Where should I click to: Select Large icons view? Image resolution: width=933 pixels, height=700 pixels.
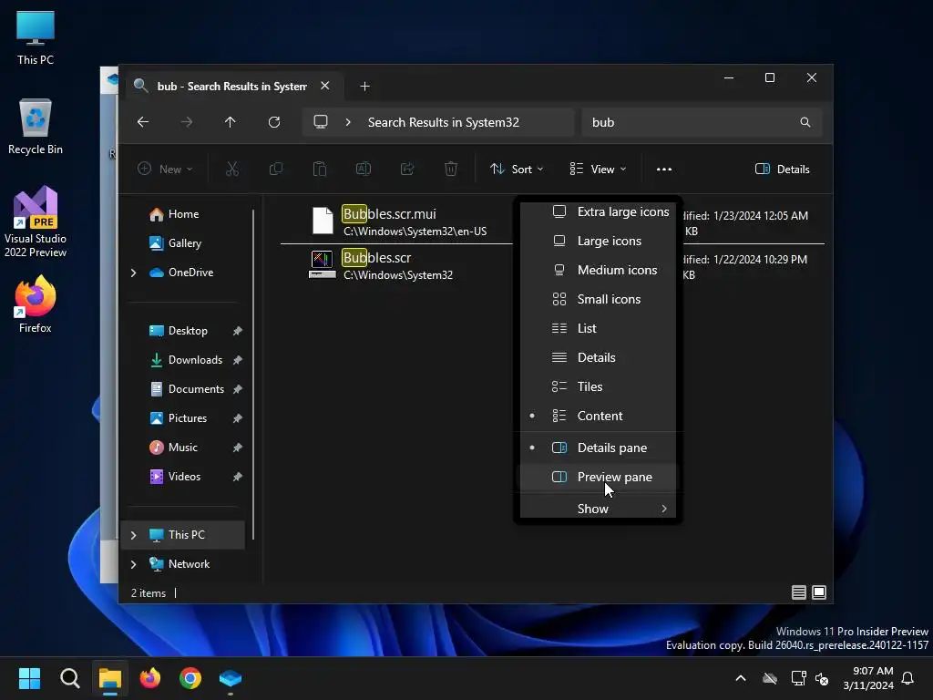point(598,241)
